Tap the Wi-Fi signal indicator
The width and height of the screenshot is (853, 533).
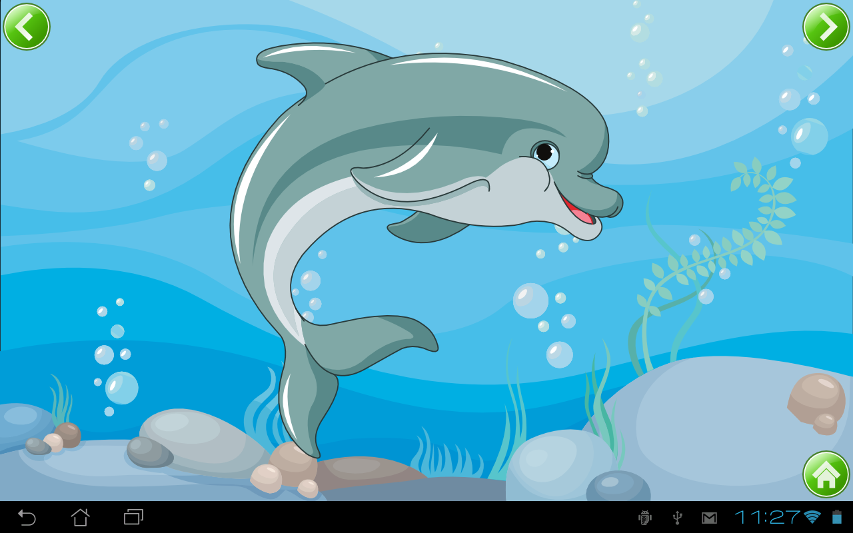812,517
